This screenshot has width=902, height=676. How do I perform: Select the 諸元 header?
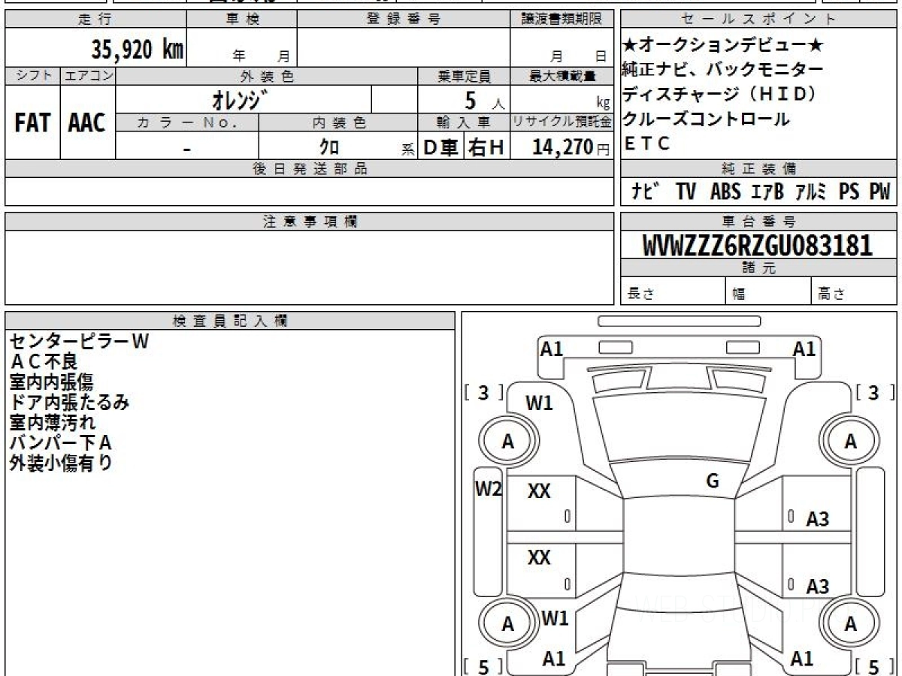[x=758, y=268]
